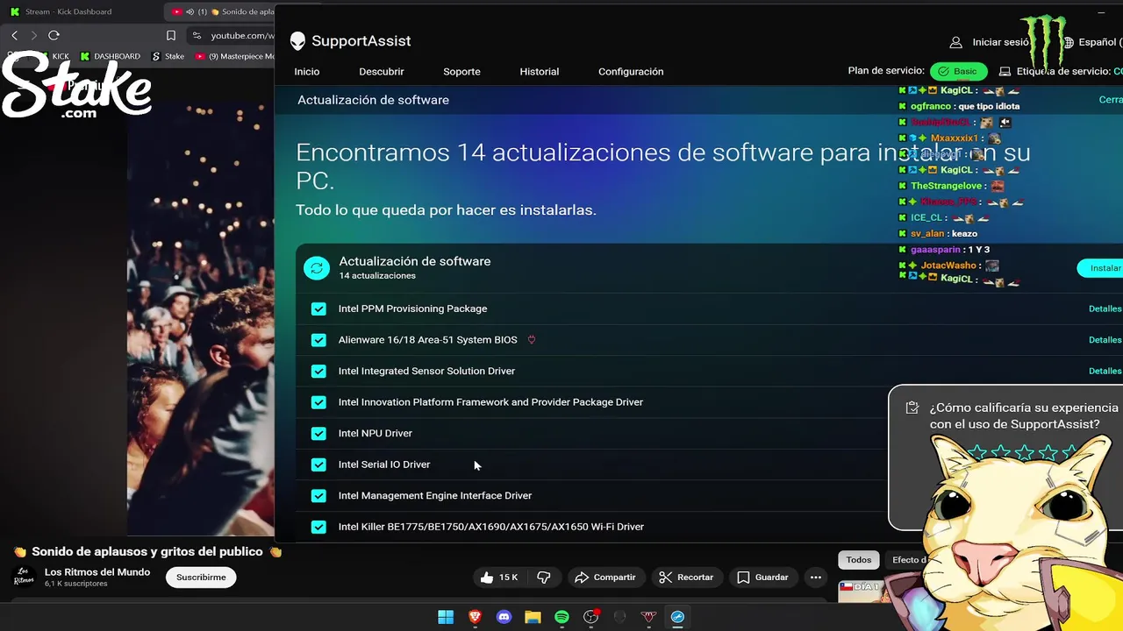Switch to the Sonido de aplausos YouTube tab
This screenshot has height=631, width=1123.
click(x=219, y=11)
